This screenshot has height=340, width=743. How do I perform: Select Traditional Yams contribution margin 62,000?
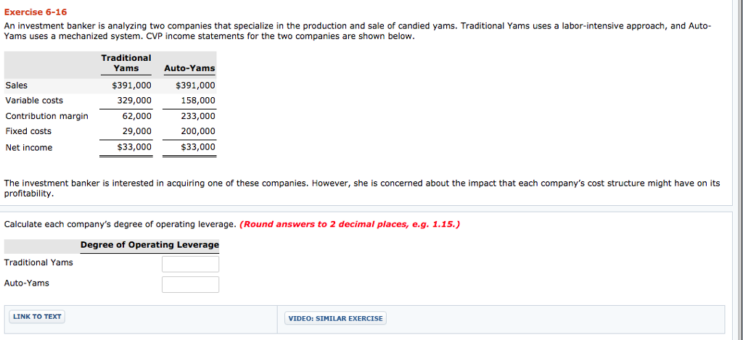point(137,116)
